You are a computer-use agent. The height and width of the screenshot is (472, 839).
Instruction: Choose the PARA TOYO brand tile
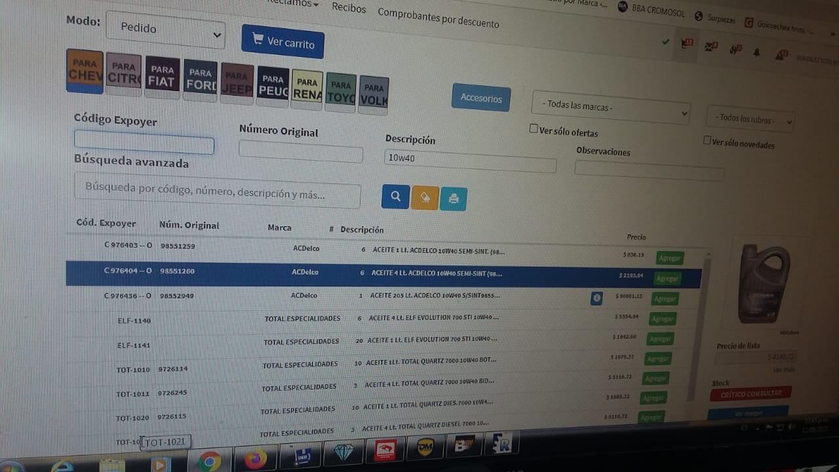(341, 92)
